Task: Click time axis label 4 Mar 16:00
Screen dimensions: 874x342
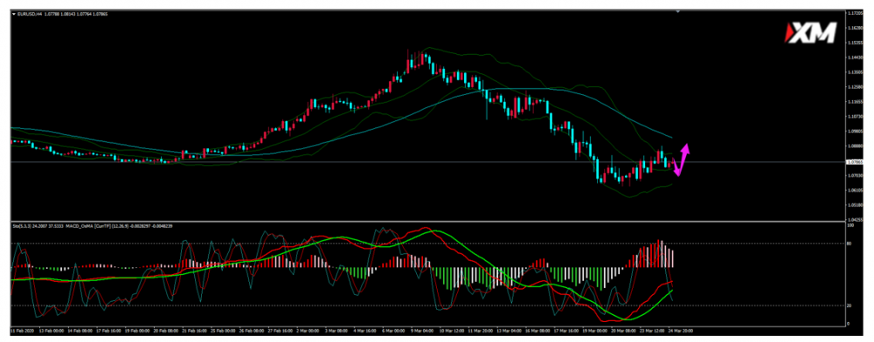Action: [365, 331]
